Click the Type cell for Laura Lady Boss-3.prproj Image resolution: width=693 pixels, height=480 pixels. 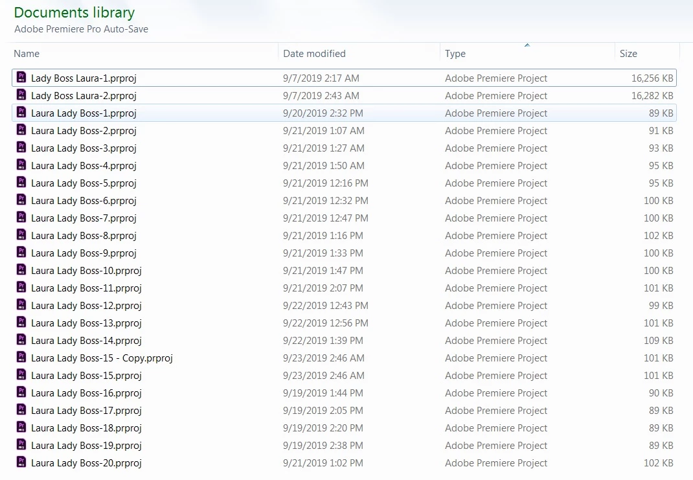[496, 148]
